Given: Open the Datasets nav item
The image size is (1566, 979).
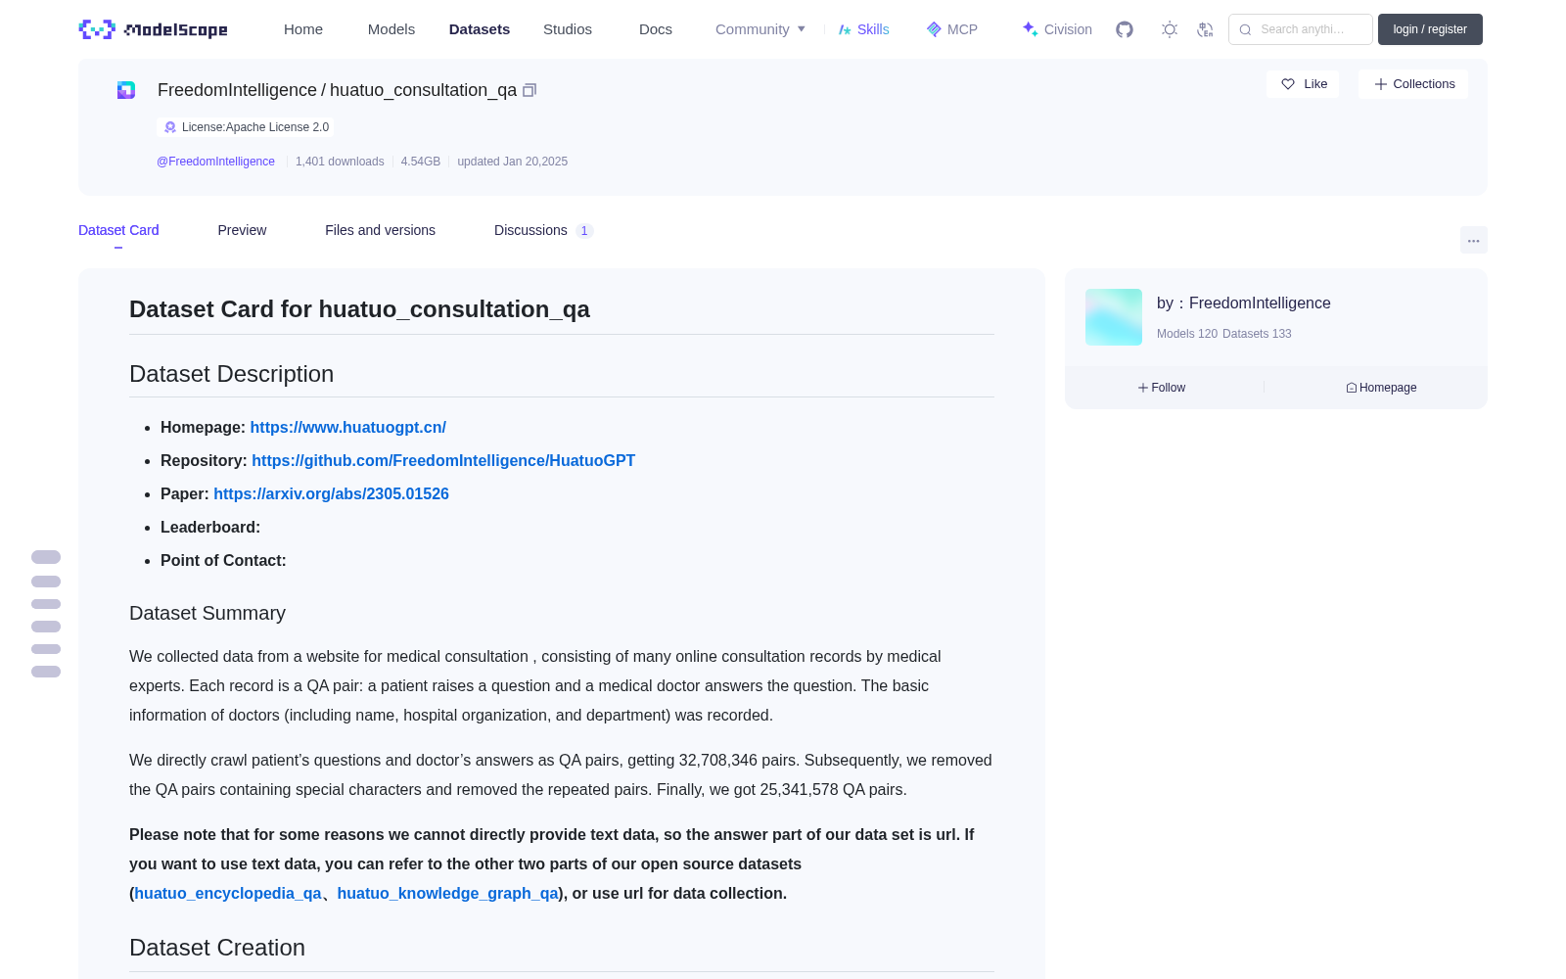Looking at the screenshot, I should pos(480,29).
